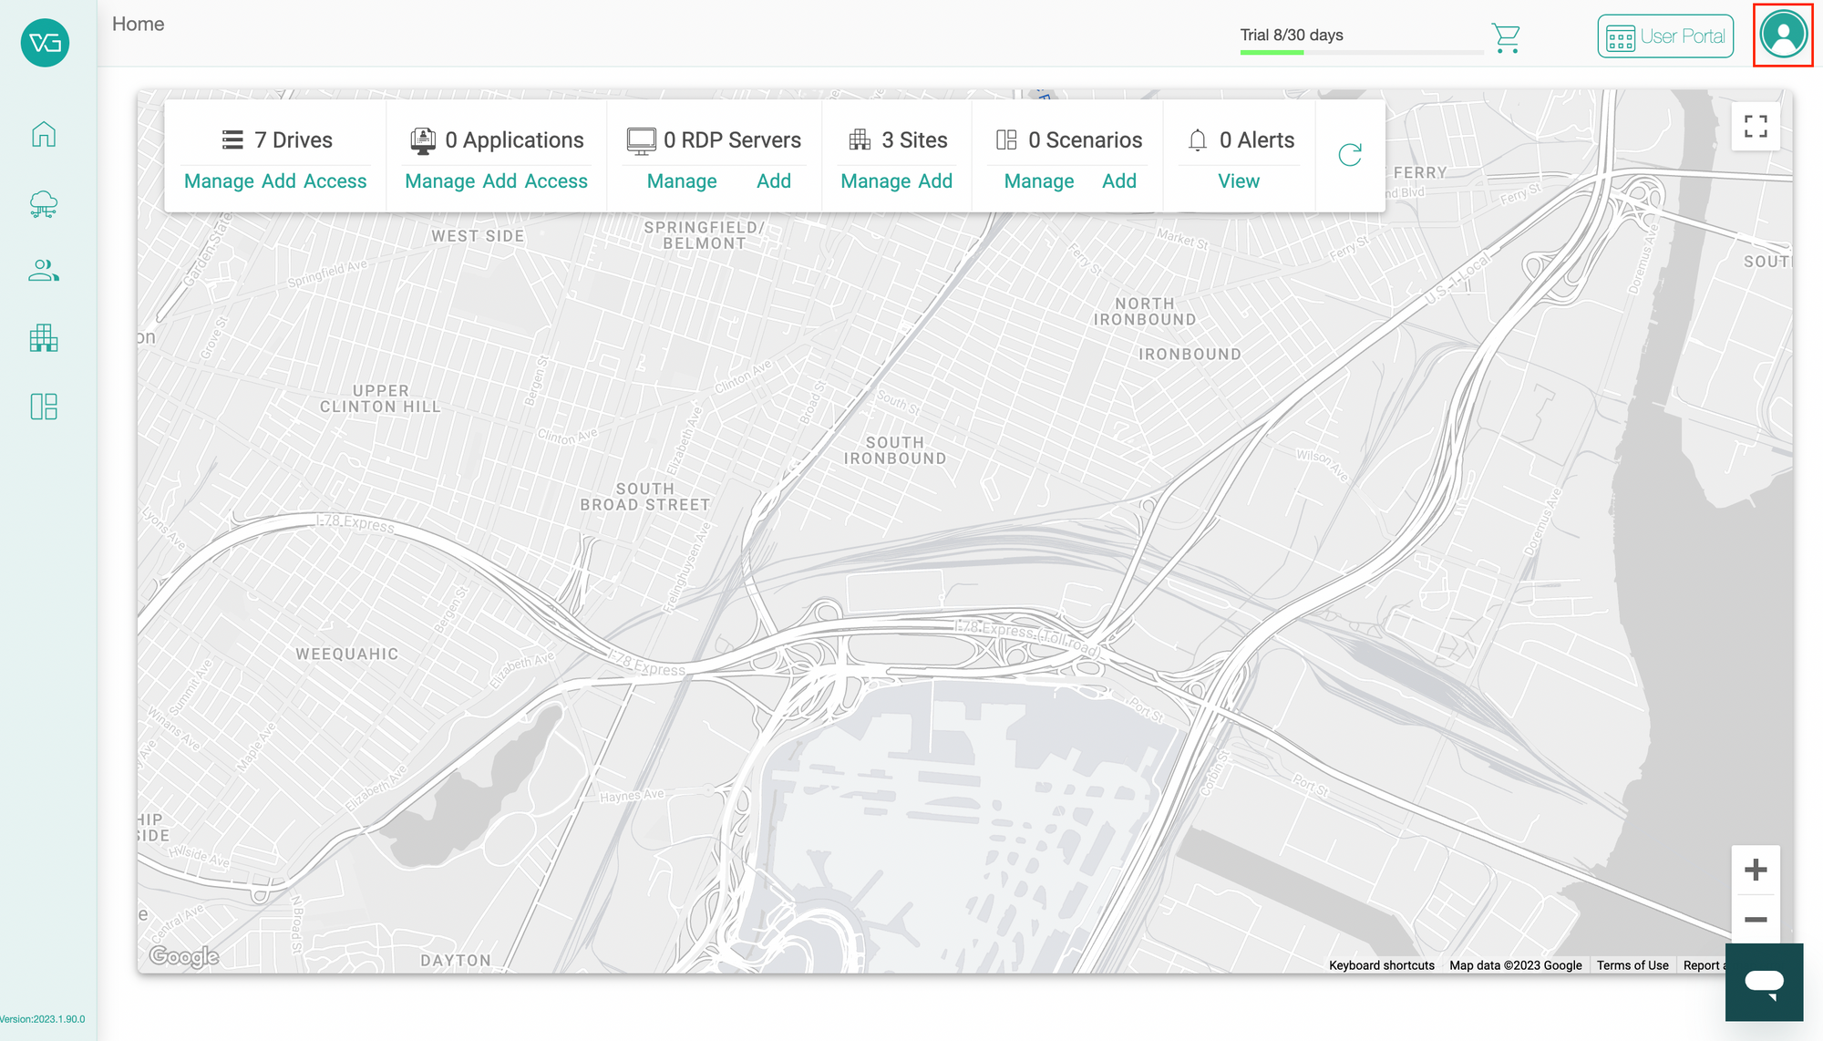Click the Drives list icon
1823x1041 pixels.
pos(232,139)
